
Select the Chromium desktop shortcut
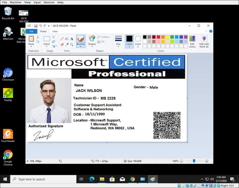8,74
